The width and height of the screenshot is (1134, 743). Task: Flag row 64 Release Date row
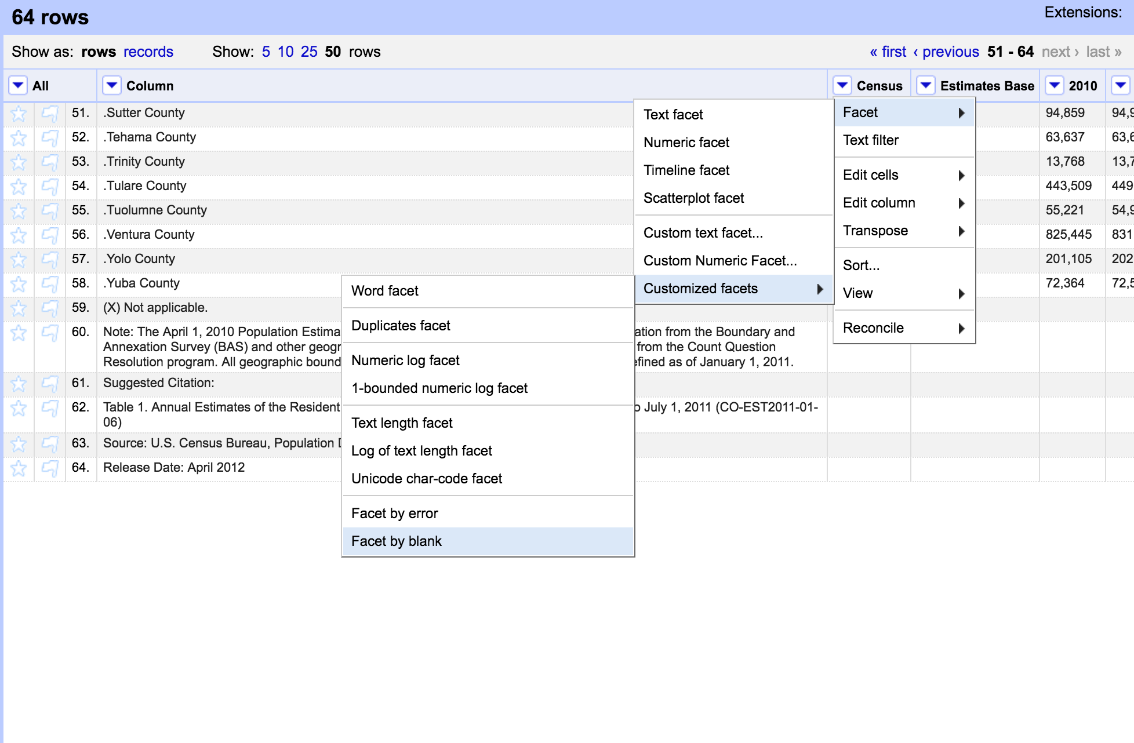(50, 468)
